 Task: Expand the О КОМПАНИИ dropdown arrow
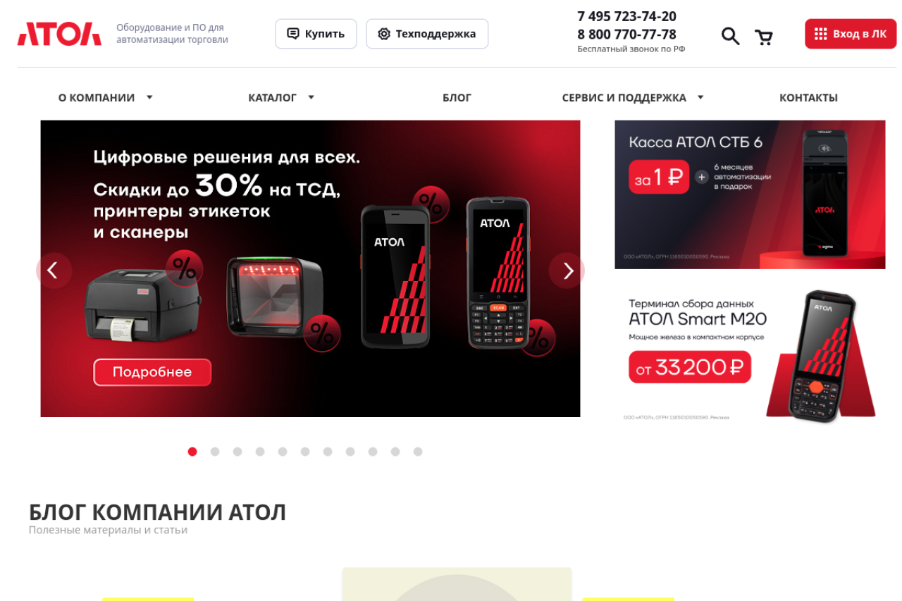pos(149,97)
